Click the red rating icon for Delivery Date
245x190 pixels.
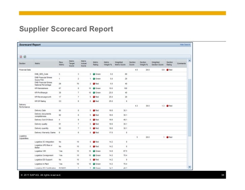pyautogui.click(x=94, y=110)
